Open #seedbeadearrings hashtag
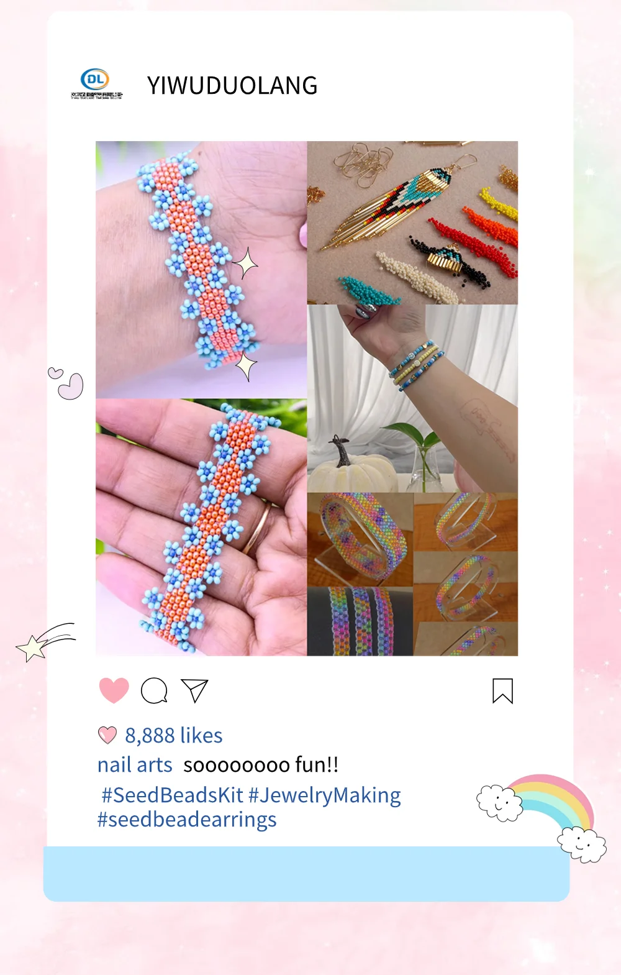 pyautogui.click(x=187, y=820)
